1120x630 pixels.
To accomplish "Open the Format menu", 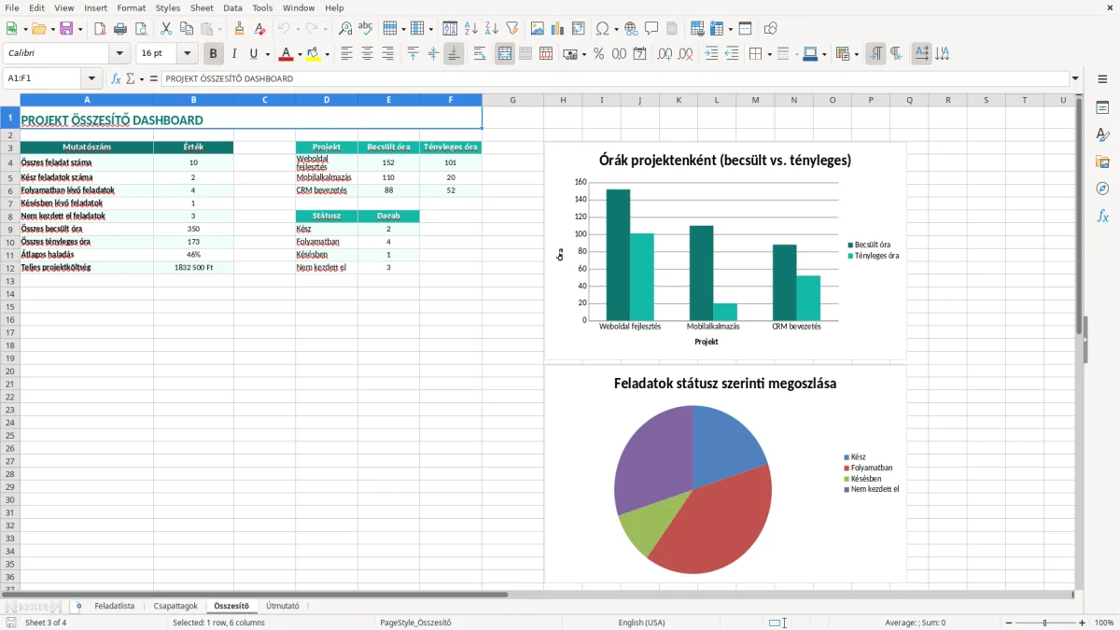I will [x=132, y=7].
